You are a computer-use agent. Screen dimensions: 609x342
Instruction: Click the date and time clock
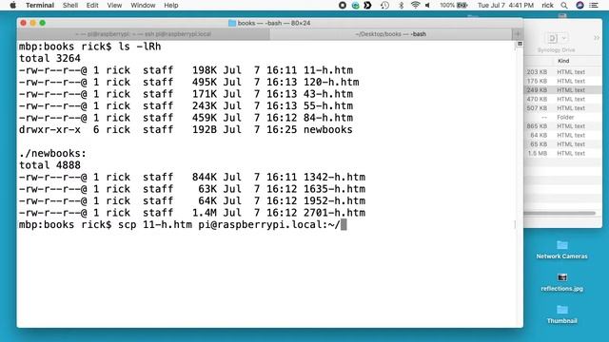[505, 5]
